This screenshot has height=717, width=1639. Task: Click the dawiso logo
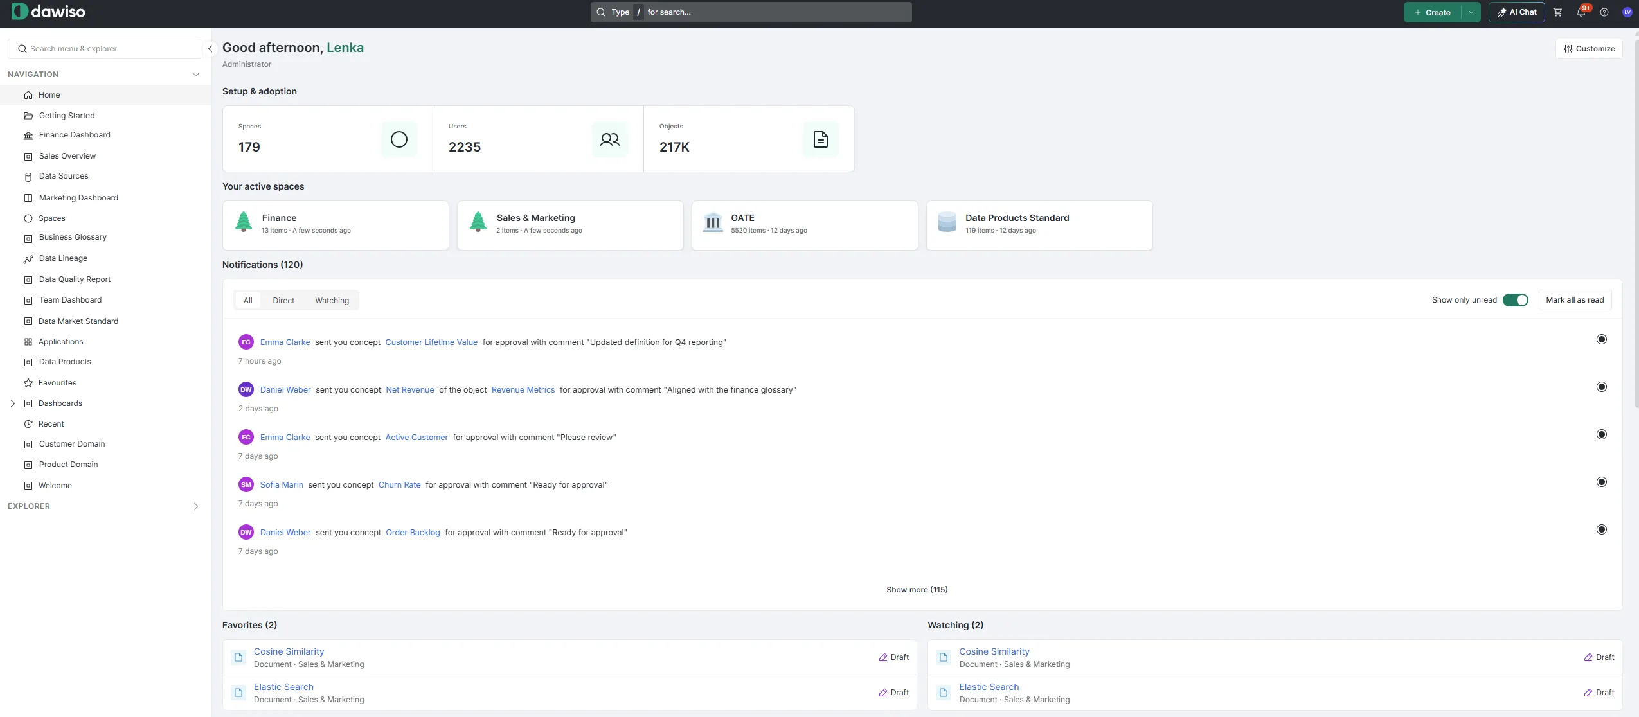pos(48,12)
